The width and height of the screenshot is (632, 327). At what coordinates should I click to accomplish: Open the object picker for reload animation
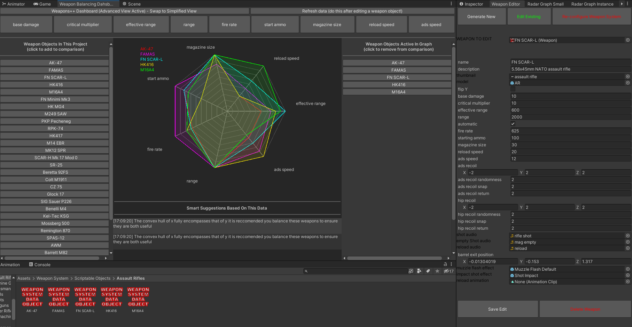pos(628,281)
